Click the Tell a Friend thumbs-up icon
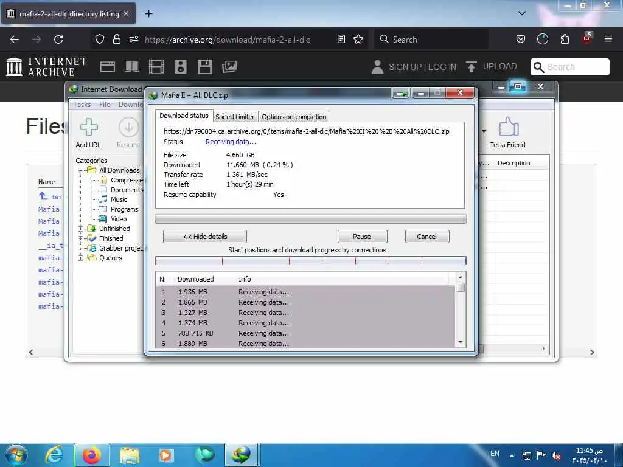The width and height of the screenshot is (623, 467). click(x=508, y=126)
